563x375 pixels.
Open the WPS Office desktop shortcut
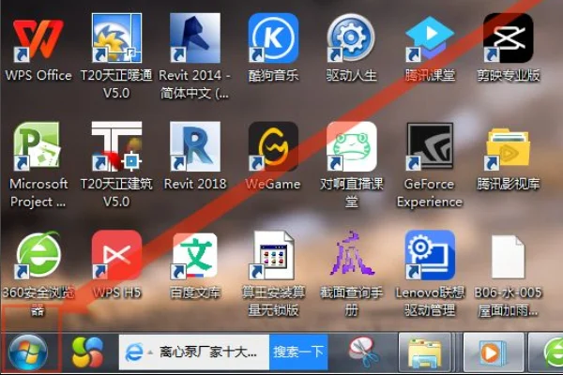[x=38, y=38]
